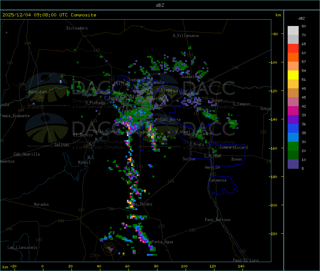
Task: Click the 'Punta_Agua' map label
Action: click(x=162, y=242)
